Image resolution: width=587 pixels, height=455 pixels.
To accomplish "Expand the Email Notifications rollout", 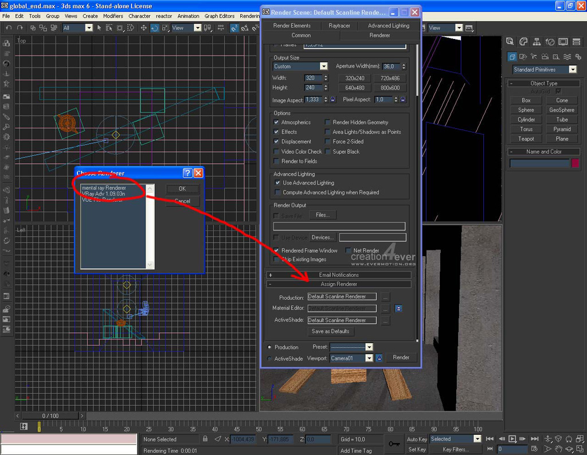I will (x=339, y=275).
